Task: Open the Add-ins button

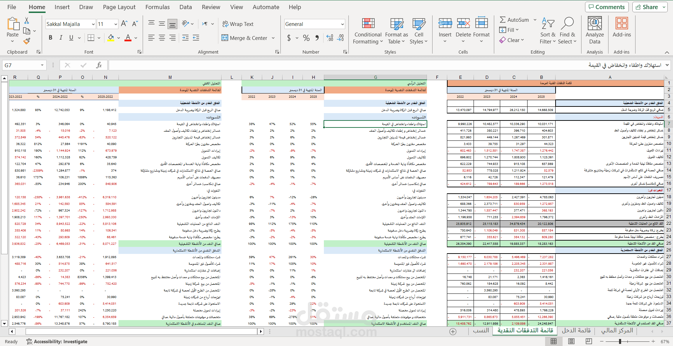Action: coord(621,27)
